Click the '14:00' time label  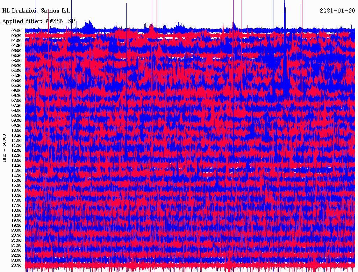(16, 171)
